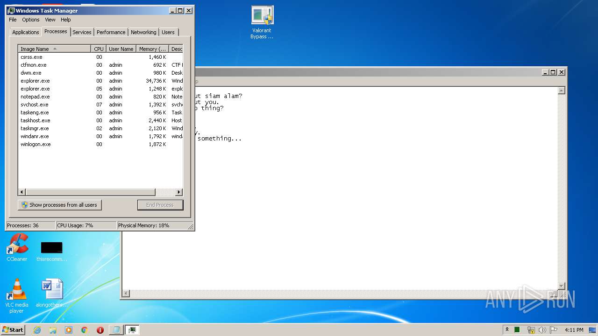The image size is (598, 336).
Task: Switch to the Applications tab
Action: pos(25,32)
